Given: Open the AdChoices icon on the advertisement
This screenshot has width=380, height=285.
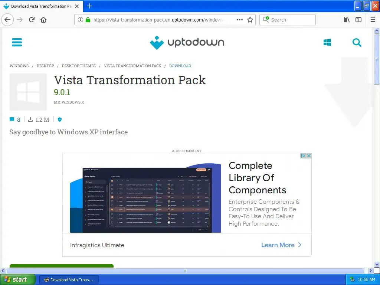Looking at the screenshot, I should tap(303, 155).
